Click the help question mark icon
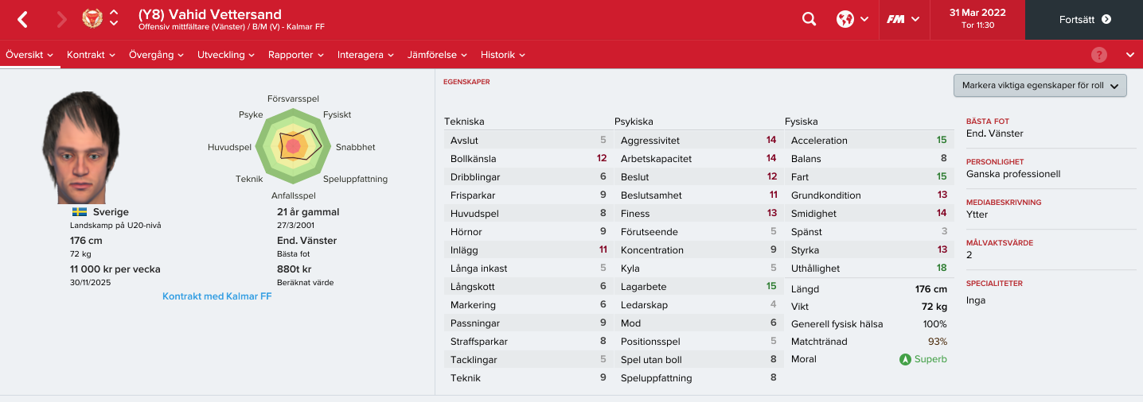The width and height of the screenshot is (1143, 402). [x=1099, y=55]
